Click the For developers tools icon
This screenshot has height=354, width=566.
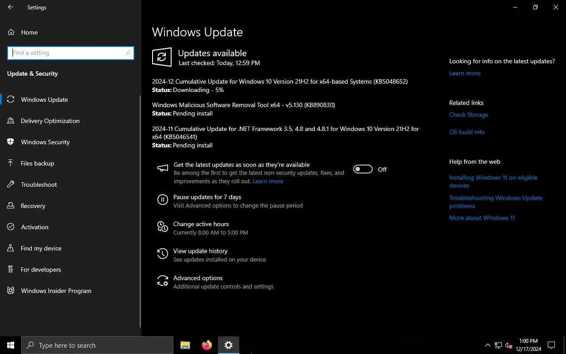click(11, 269)
